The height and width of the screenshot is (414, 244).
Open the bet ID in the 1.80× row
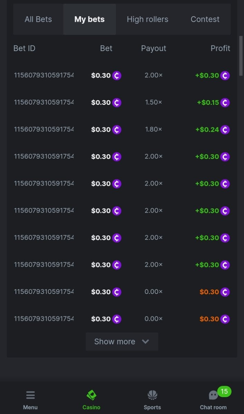[x=44, y=130]
